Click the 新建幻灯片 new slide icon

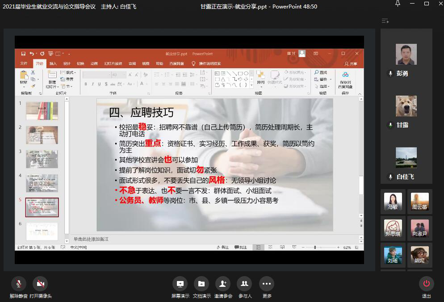point(52,75)
